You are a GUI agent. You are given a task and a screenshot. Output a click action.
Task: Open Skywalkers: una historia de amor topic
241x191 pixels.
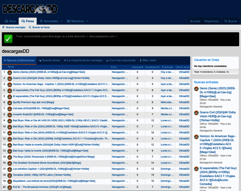point(54,181)
